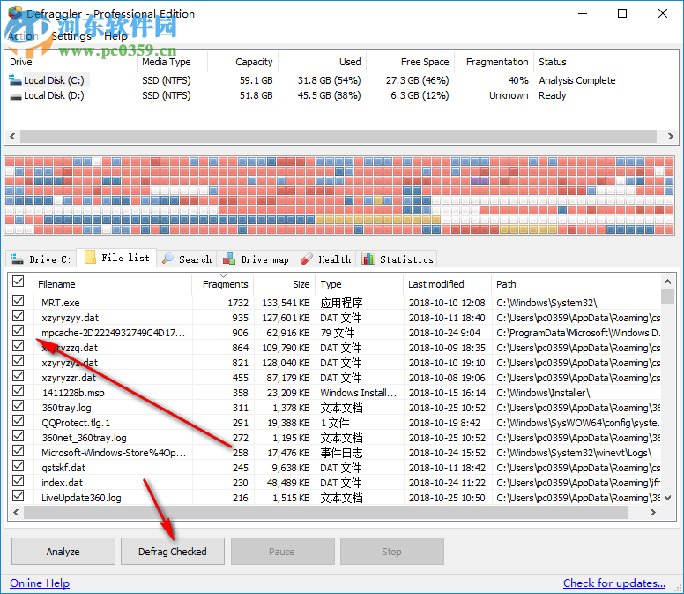Select the Microsoft-Windows-Store%4Op... file row
The image size is (684, 594).
click(x=336, y=453)
